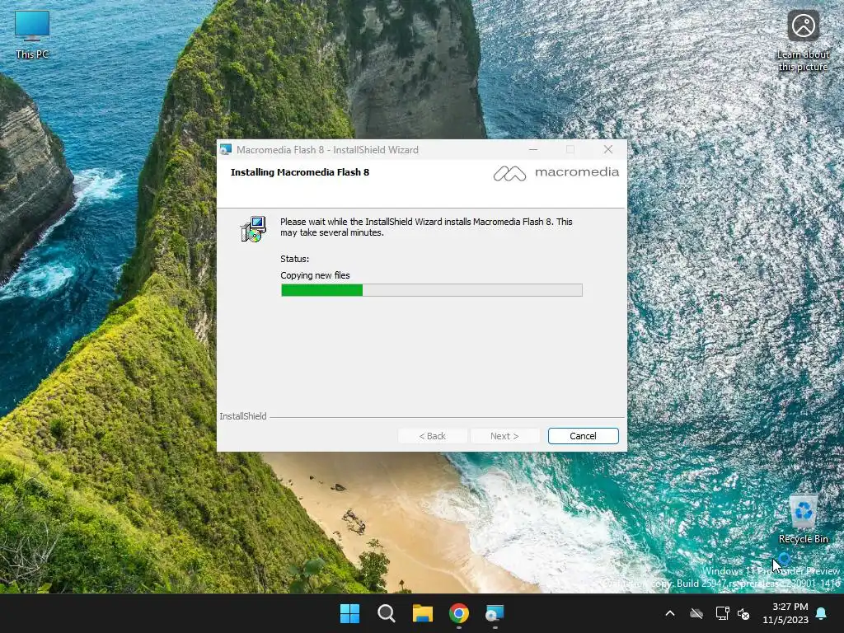
Task: Click the 'Installing Macromedia Flash 8' heading
Action: (x=300, y=172)
